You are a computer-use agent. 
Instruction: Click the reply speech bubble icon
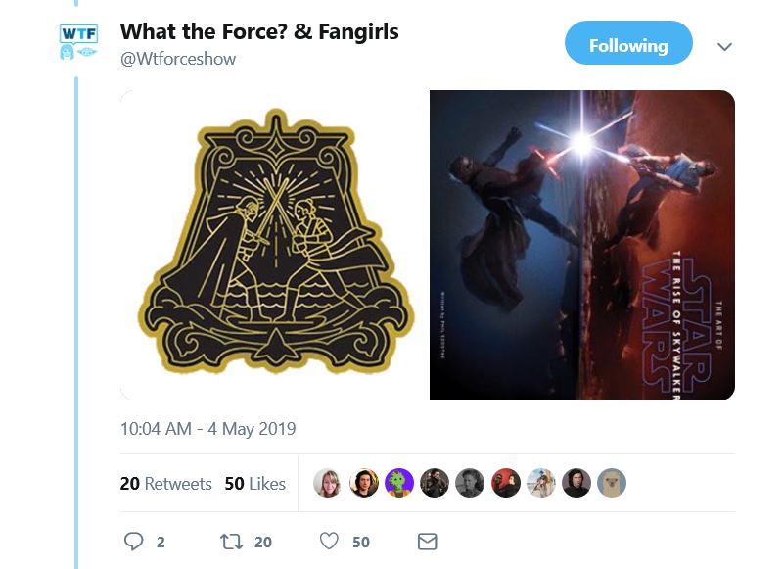point(133,541)
